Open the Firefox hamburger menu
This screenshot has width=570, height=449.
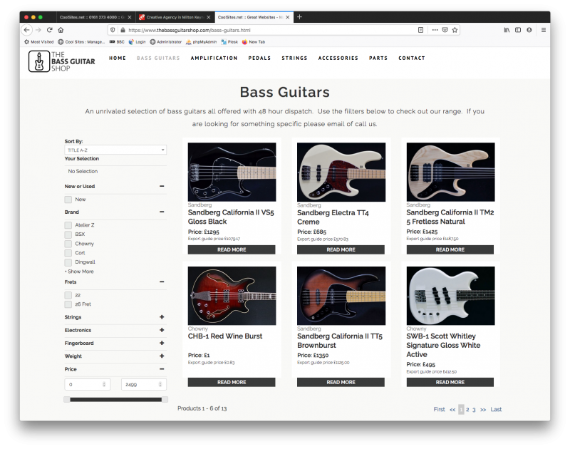(544, 30)
